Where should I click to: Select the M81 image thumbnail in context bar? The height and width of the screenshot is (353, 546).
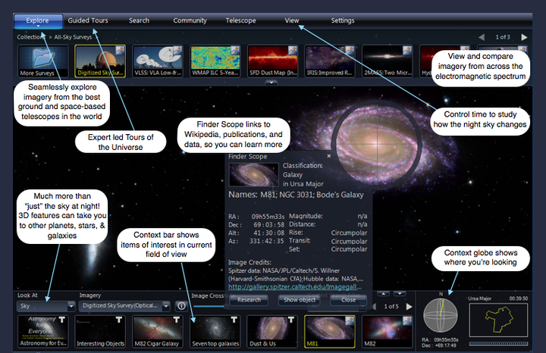(330, 332)
